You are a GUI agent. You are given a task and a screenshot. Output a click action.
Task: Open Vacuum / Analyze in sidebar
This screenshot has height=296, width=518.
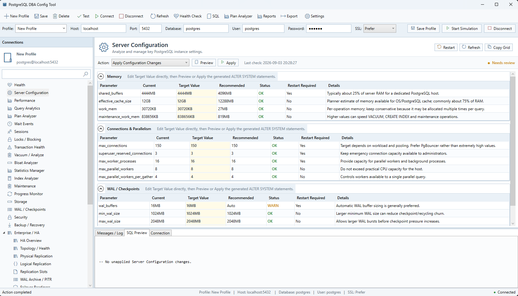tap(29, 155)
